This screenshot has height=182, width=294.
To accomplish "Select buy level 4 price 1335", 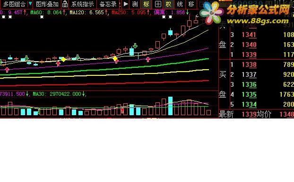I will coord(249,94).
